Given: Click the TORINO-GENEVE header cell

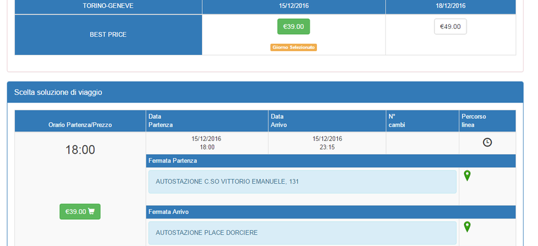Looking at the screenshot, I should tap(108, 6).
